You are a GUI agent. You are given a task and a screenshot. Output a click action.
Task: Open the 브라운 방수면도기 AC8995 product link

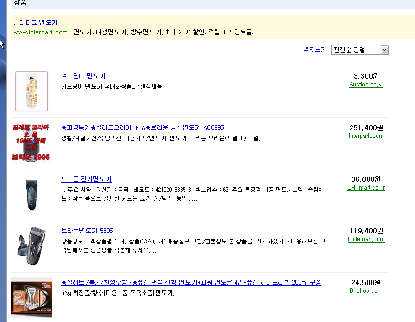pyautogui.click(x=142, y=127)
